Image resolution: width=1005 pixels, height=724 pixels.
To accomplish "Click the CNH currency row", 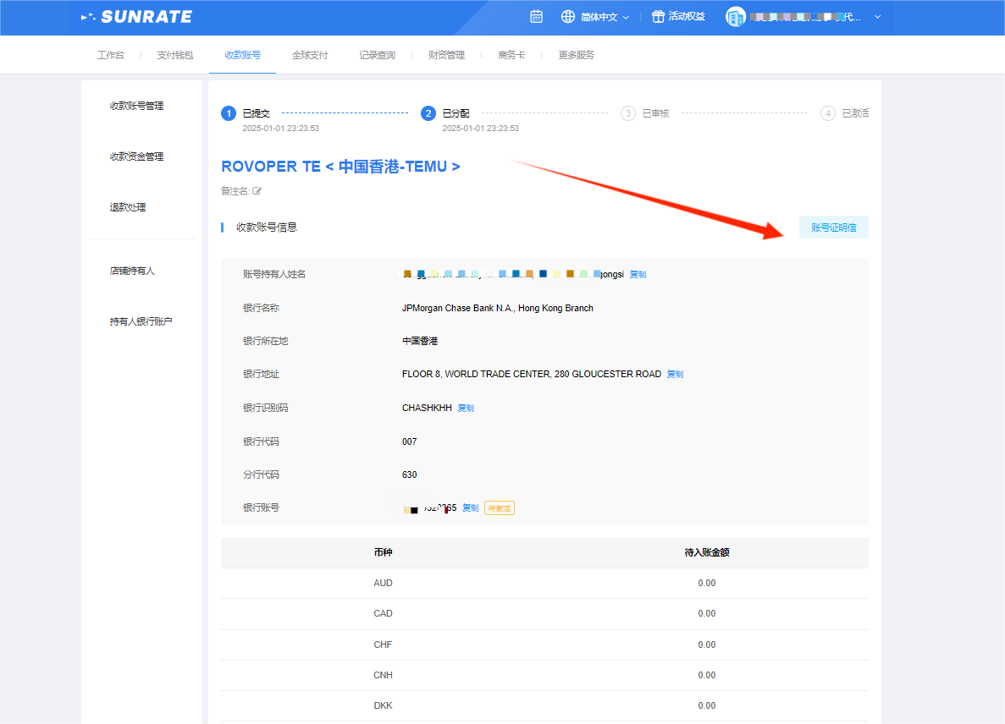I will click(x=544, y=675).
